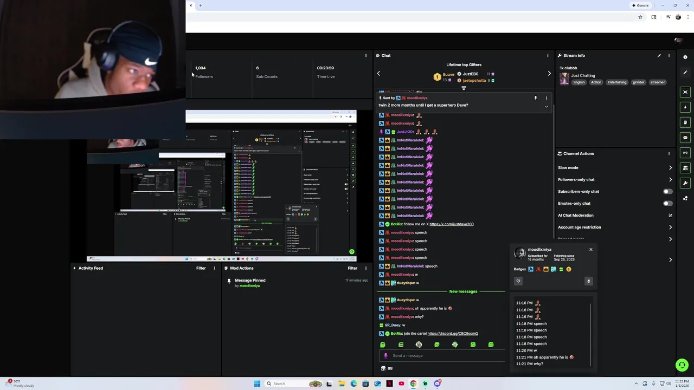694x390 pixels.
Task: Open the Channel Actions three-dot menu
Action: 669,153
